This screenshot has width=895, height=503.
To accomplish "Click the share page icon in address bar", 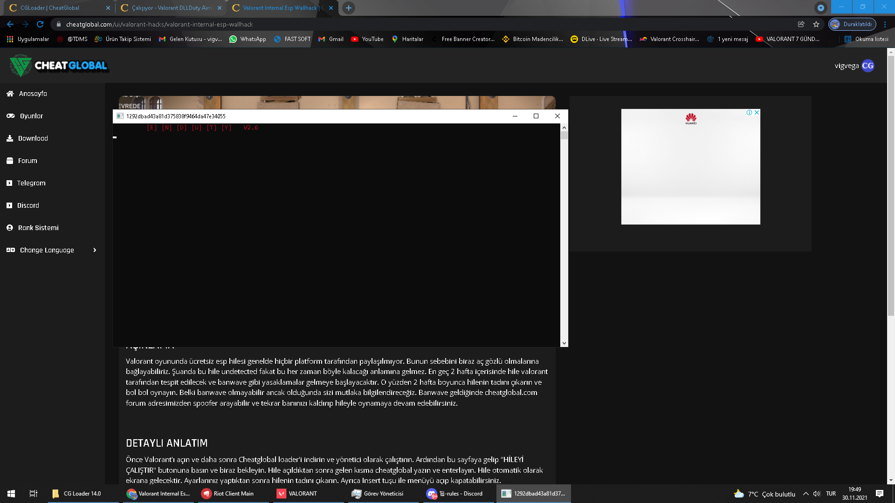I will tap(801, 24).
